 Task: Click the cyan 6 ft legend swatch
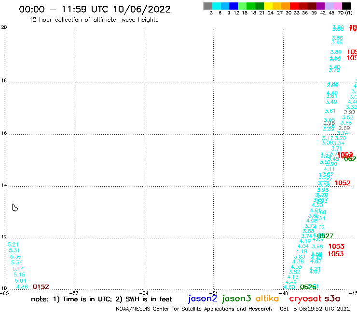(x=217, y=6)
